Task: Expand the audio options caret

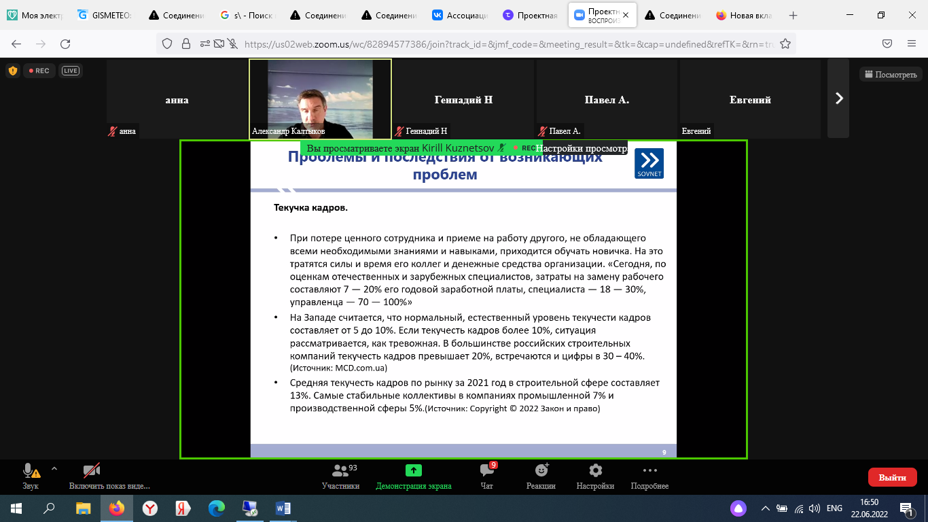Action: (x=54, y=468)
